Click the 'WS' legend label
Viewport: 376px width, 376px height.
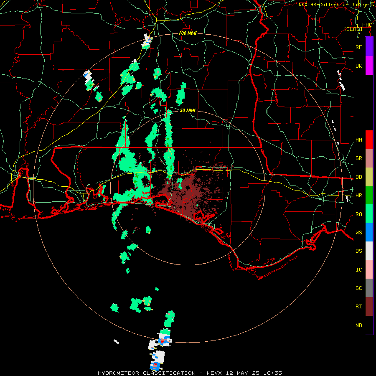(x=358, y=233)
